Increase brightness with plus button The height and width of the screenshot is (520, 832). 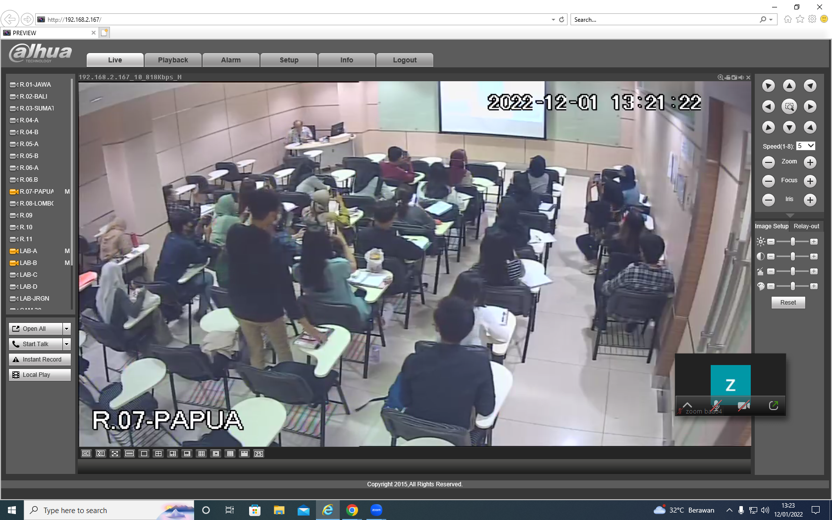click(814, 242)
